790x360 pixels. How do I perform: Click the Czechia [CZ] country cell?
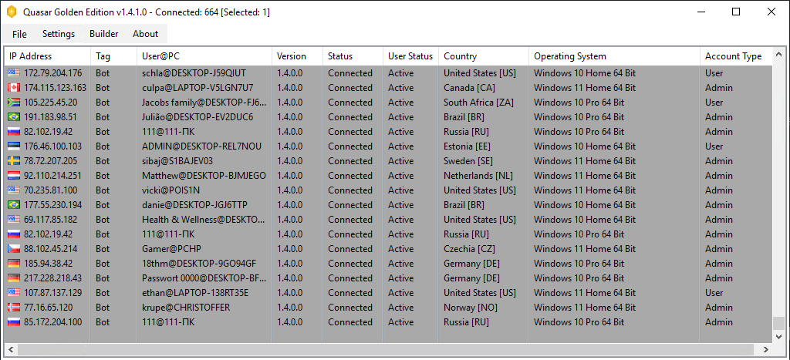coord(469,249)
